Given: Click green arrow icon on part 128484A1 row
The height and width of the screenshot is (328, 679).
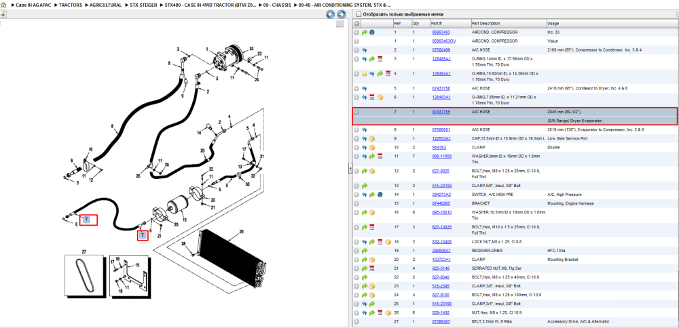Looking at the screenshot, I should pos(380,74).
